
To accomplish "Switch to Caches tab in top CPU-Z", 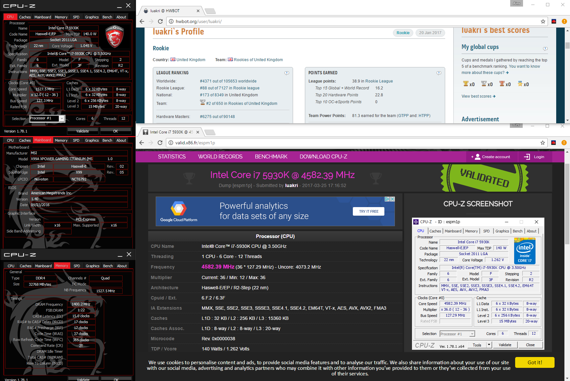I will pos(25,17).
